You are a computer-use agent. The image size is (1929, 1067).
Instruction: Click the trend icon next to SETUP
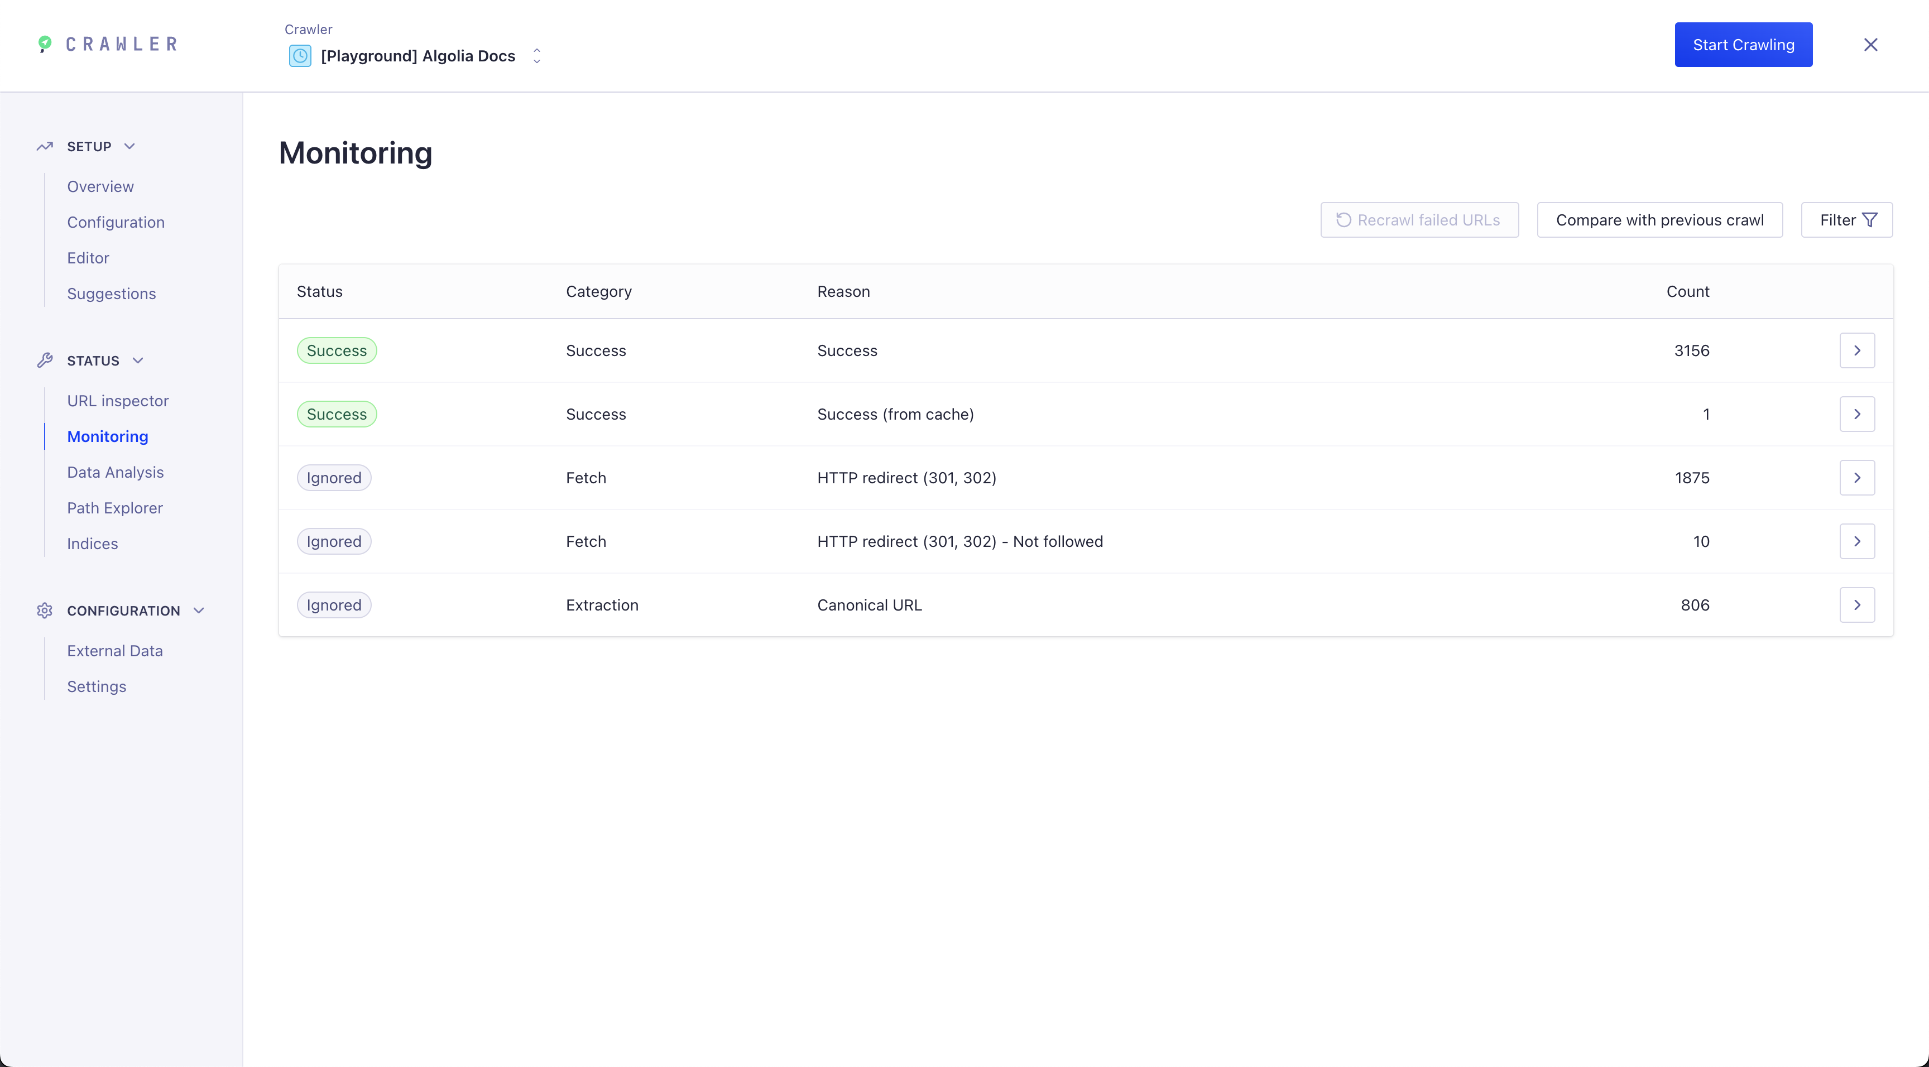pos(44,146)
